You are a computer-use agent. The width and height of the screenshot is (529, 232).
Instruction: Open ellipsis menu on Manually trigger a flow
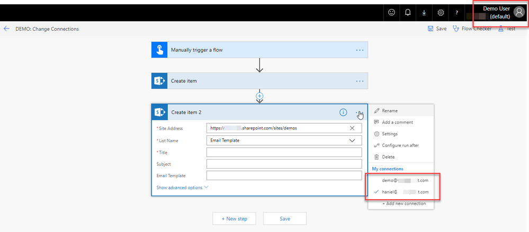[360, 50]
